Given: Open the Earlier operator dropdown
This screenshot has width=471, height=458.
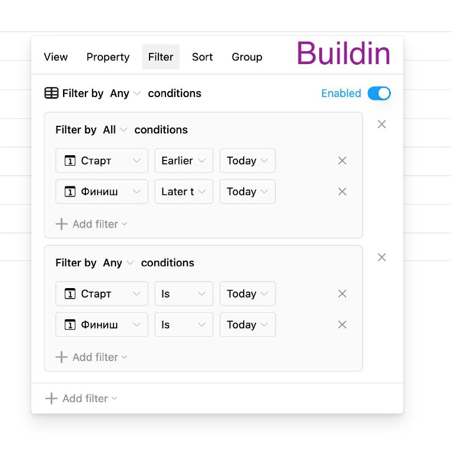Looking at the screenshot, I should pyautogui.click(x=184, y=161).
